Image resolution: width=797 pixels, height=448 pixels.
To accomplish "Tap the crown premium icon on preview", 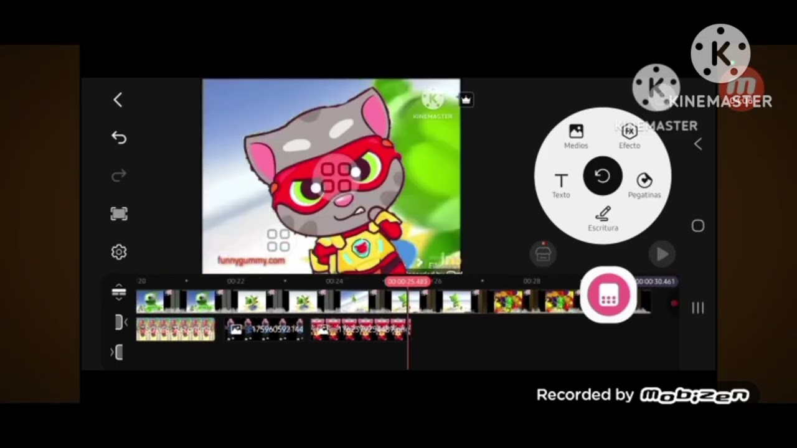I will pos(466,100).
